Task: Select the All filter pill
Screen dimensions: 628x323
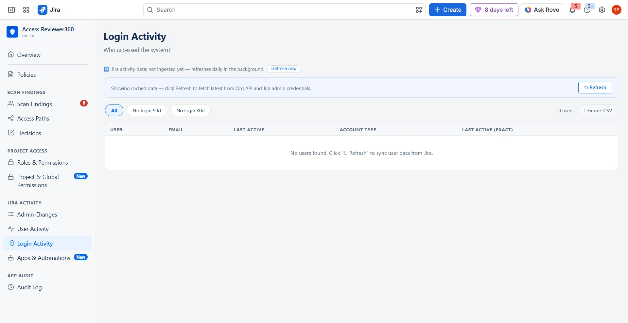Action: (114, 110)
